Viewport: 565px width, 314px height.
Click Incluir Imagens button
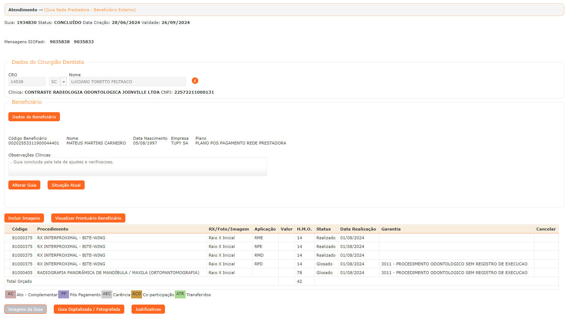pos(24,218)
